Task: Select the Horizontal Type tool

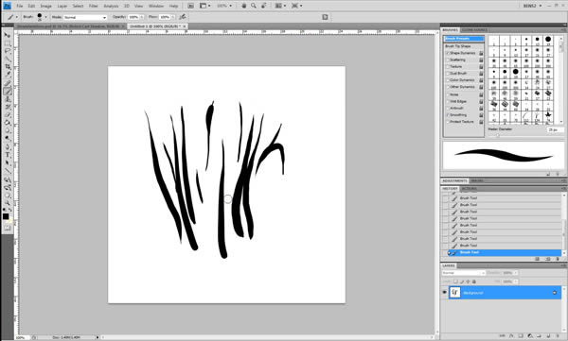Action: click(x=7, y=155)
